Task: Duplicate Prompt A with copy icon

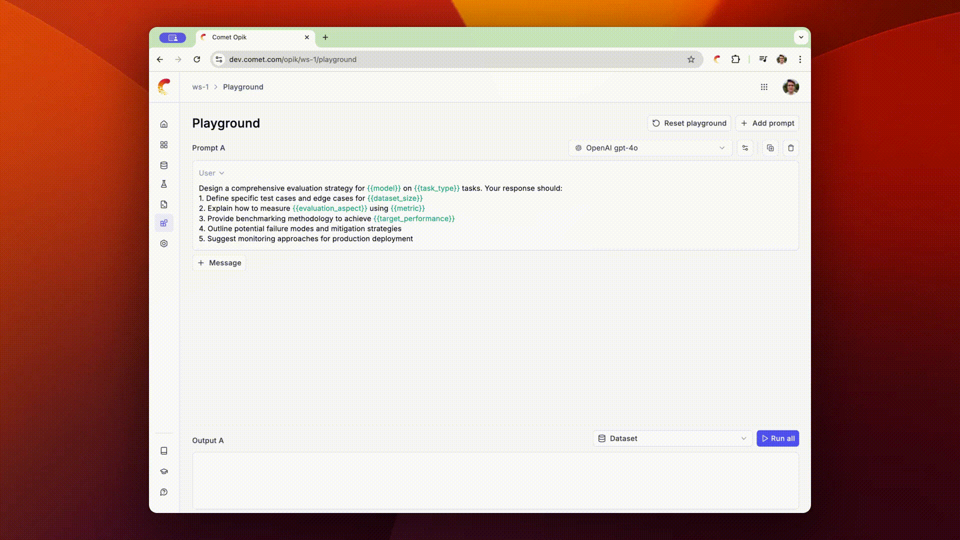Action: (x=770, y=148)
